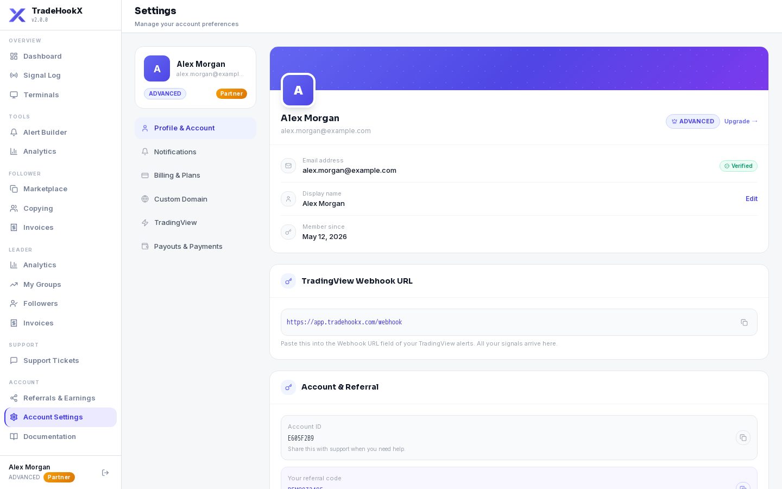Click the Verified email badge

(x=739, y=166)
